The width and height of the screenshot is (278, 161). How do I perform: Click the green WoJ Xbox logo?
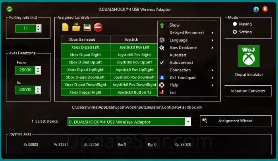pyautogui.click(x=249, y=56)
